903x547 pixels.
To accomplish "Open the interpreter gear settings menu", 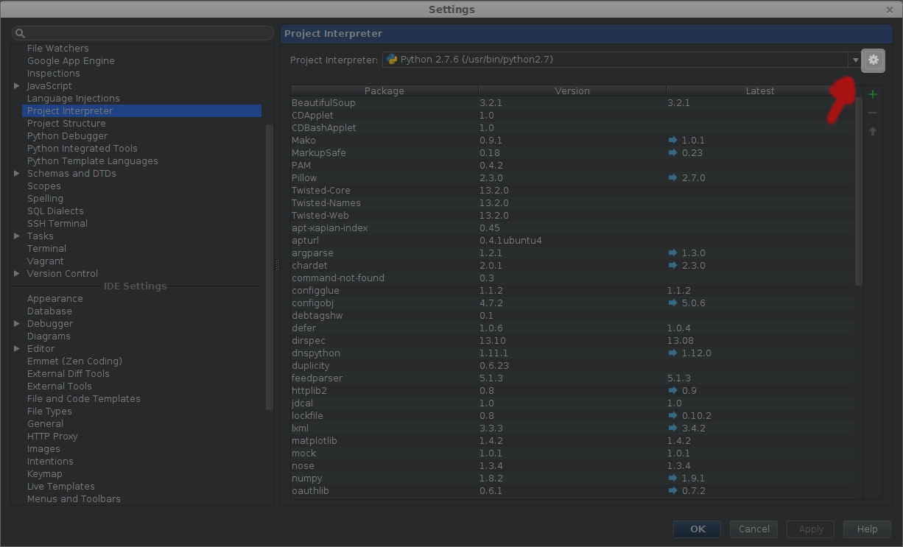I will [874, 60].
